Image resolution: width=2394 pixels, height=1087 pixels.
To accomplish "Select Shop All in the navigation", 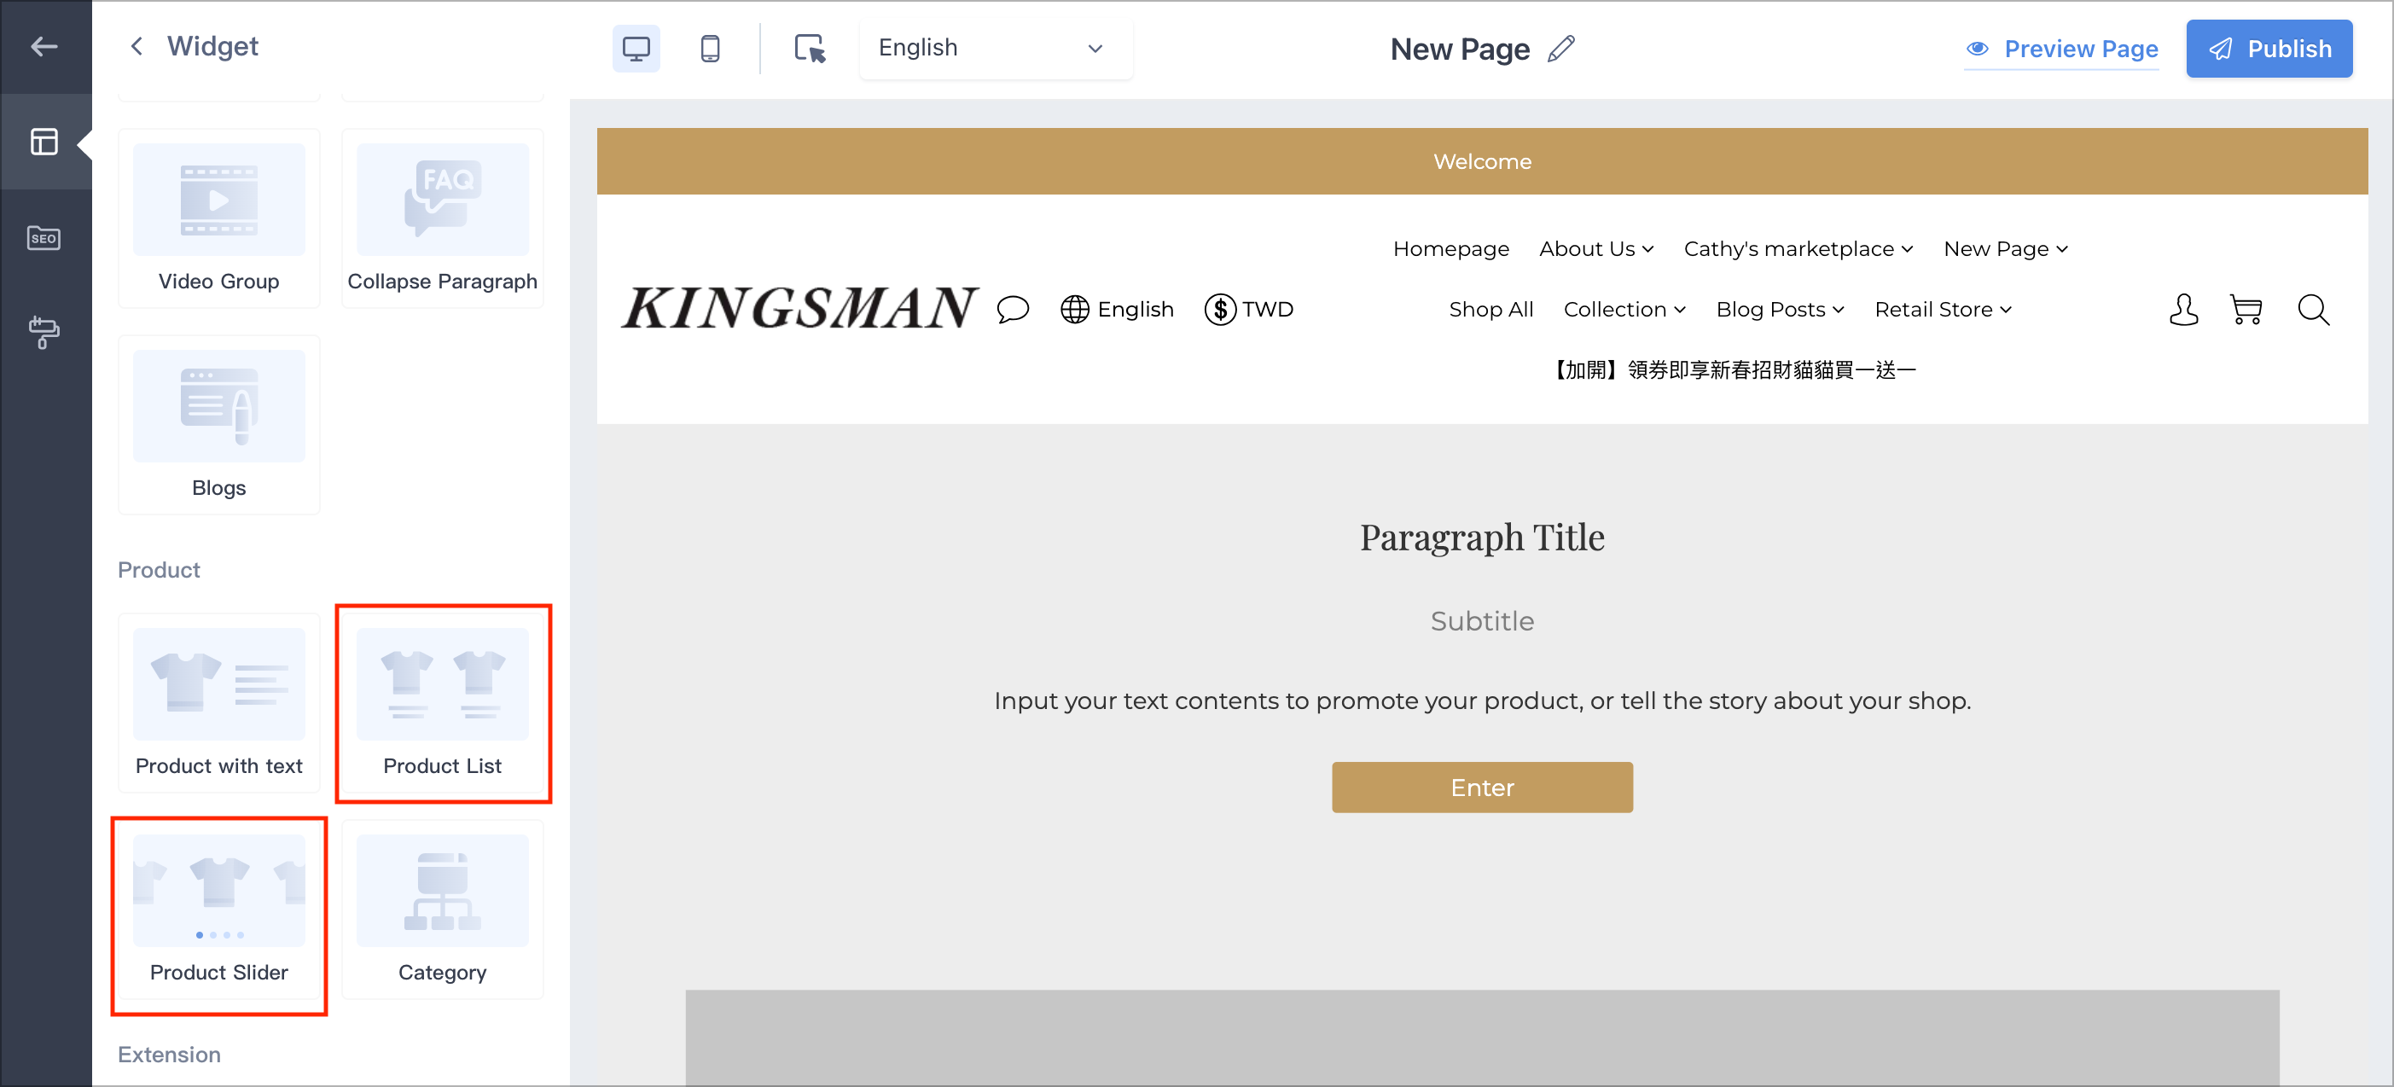I will pos(1490,309).
